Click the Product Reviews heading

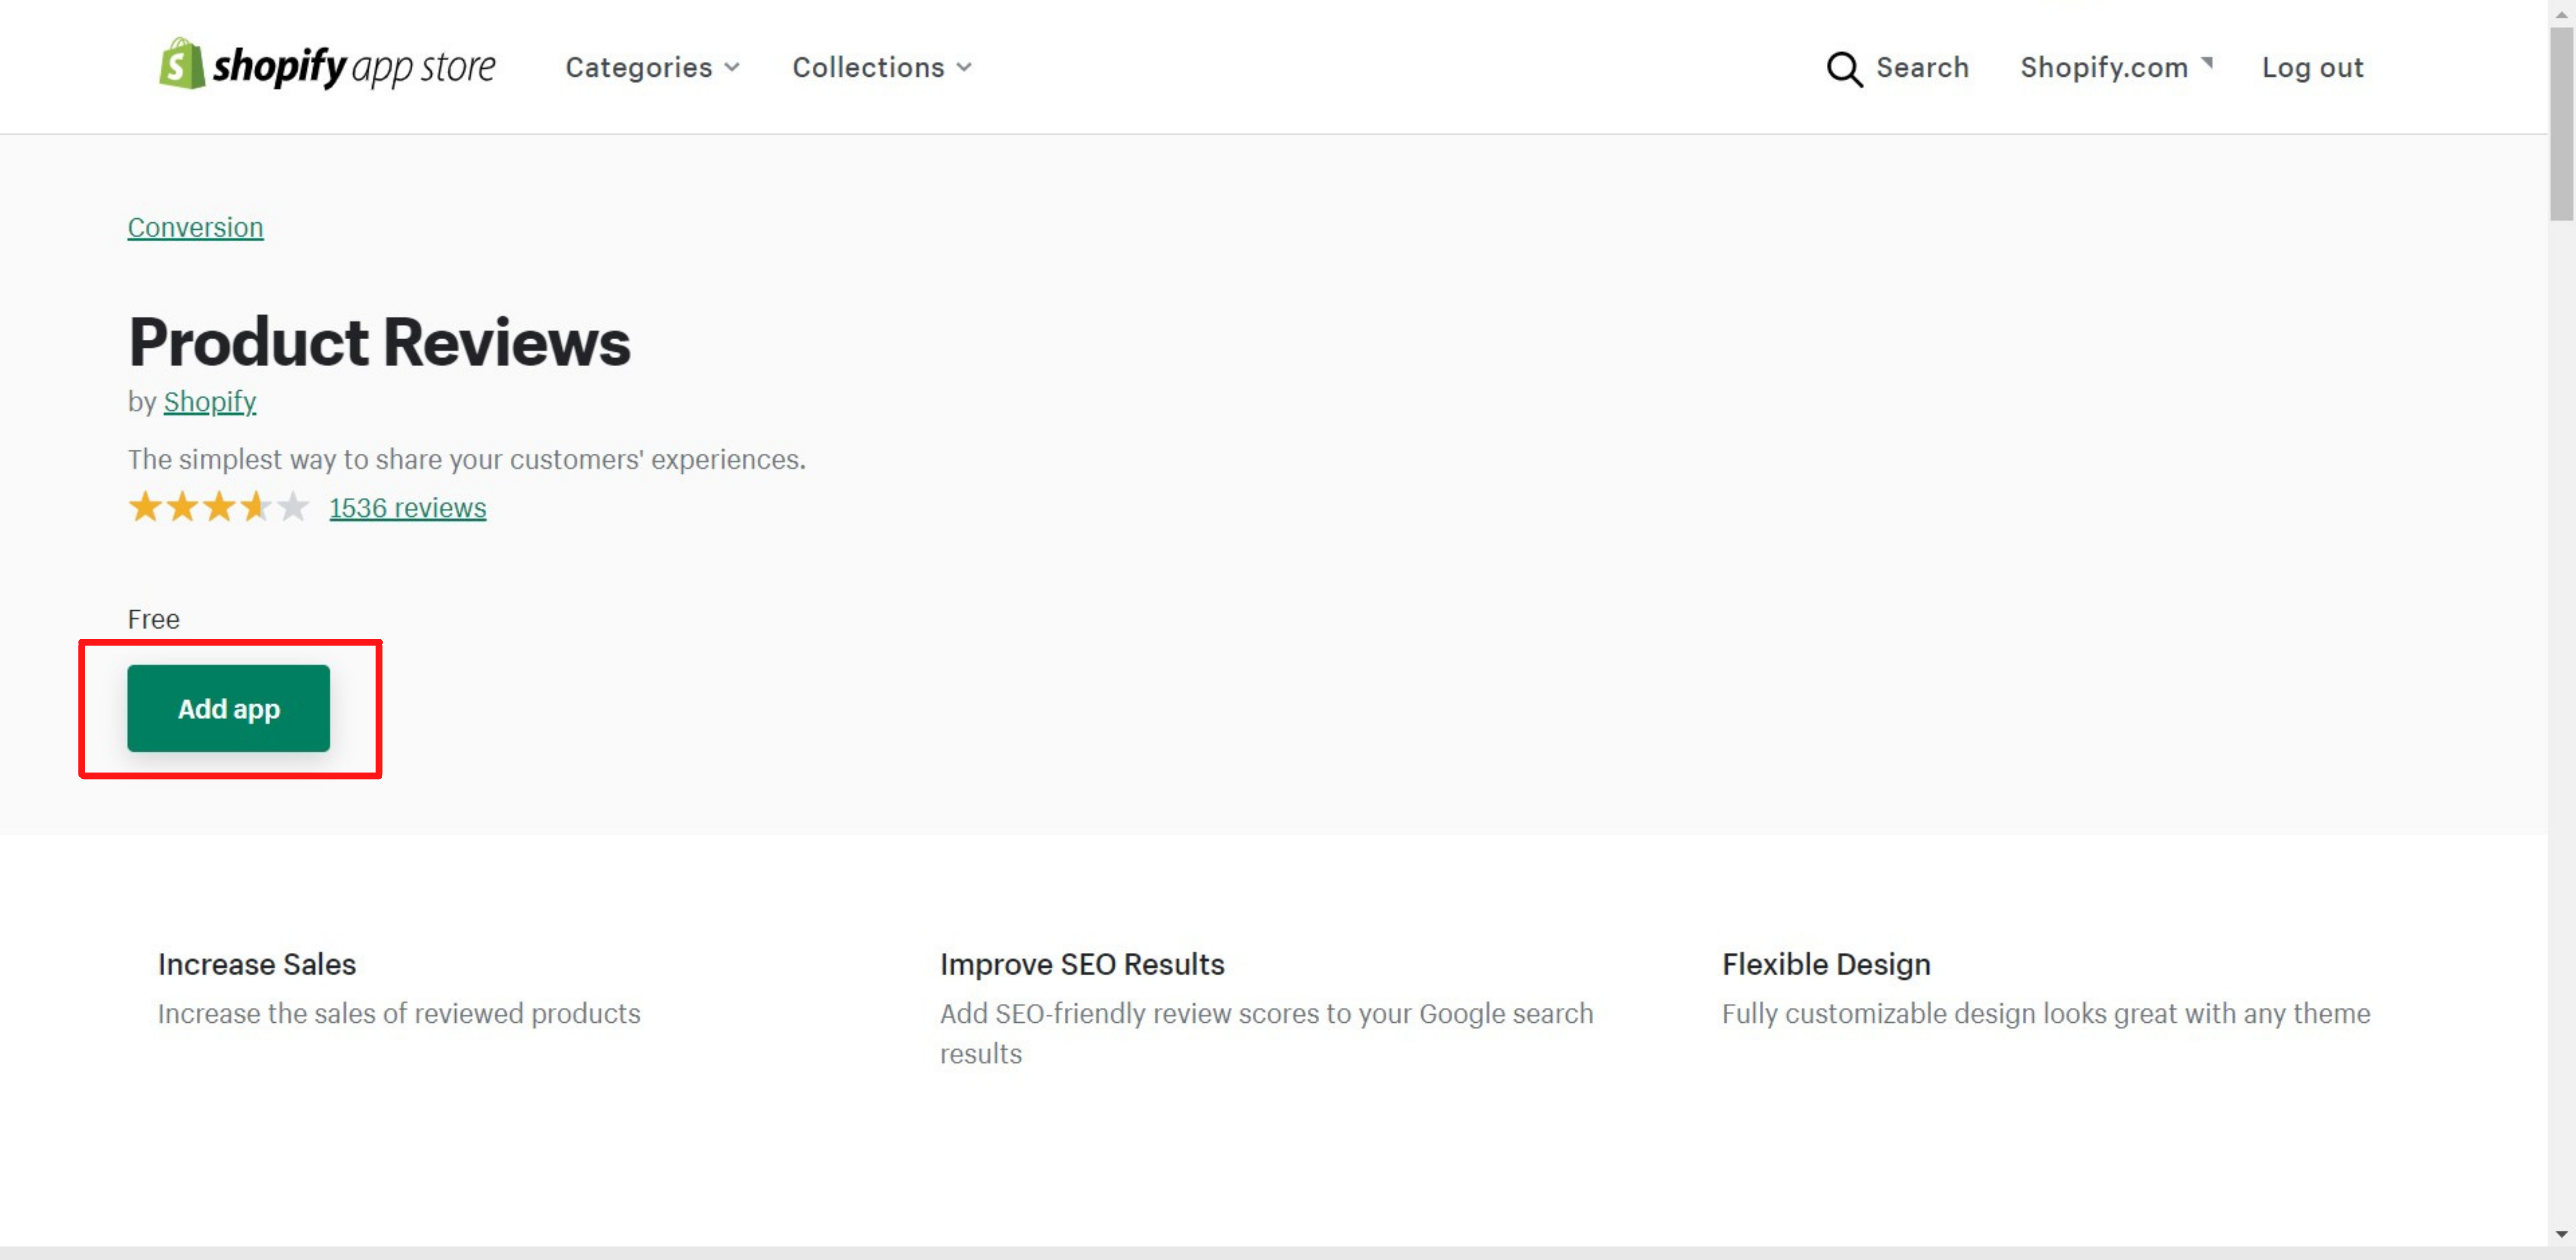pos(379,341)
